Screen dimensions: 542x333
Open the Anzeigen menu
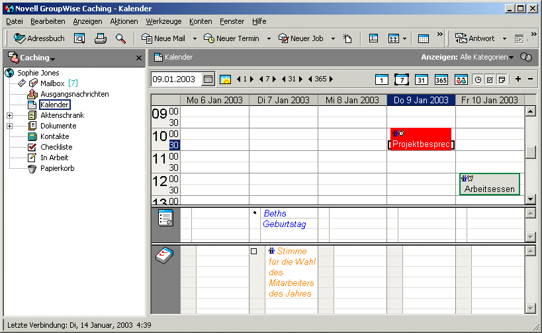tap(87, 21)
